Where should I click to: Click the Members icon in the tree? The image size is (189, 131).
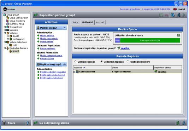pyautogui.click(x=7, y=30)
